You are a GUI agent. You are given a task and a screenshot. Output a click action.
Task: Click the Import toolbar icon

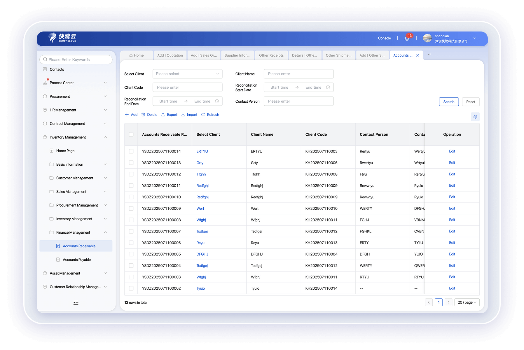(183, 115)
